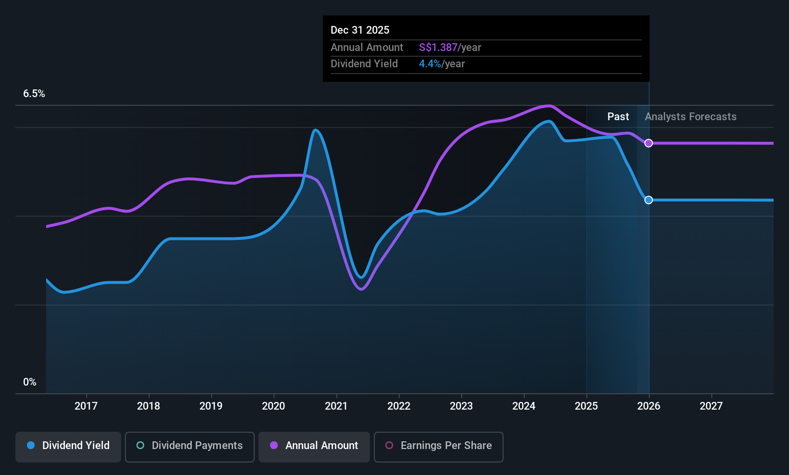Screen dimensions: 789x475
Task: Click the teal Dividend Payments legend circle
Action: tap(140, 445)
